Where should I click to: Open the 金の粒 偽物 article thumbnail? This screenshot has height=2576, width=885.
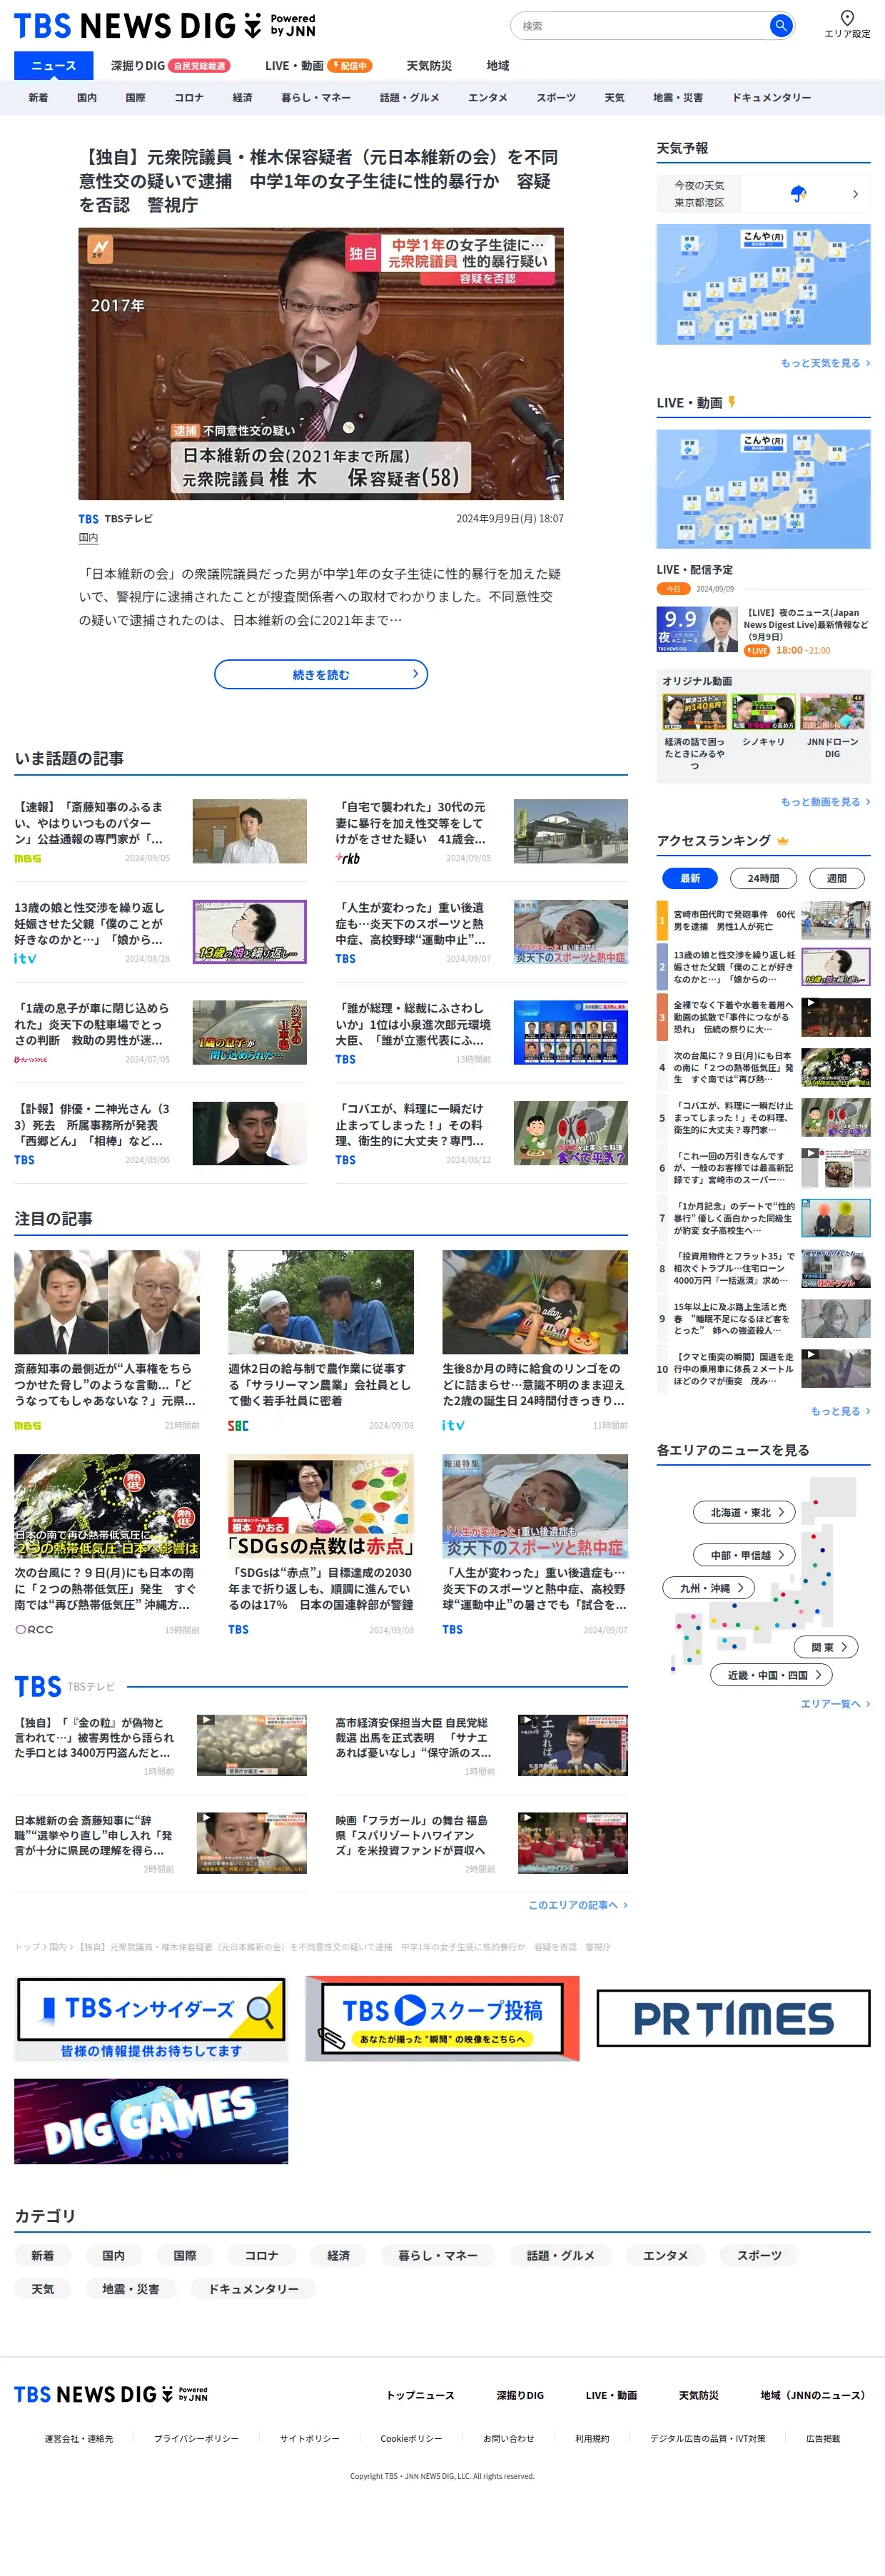[251, 1745]
